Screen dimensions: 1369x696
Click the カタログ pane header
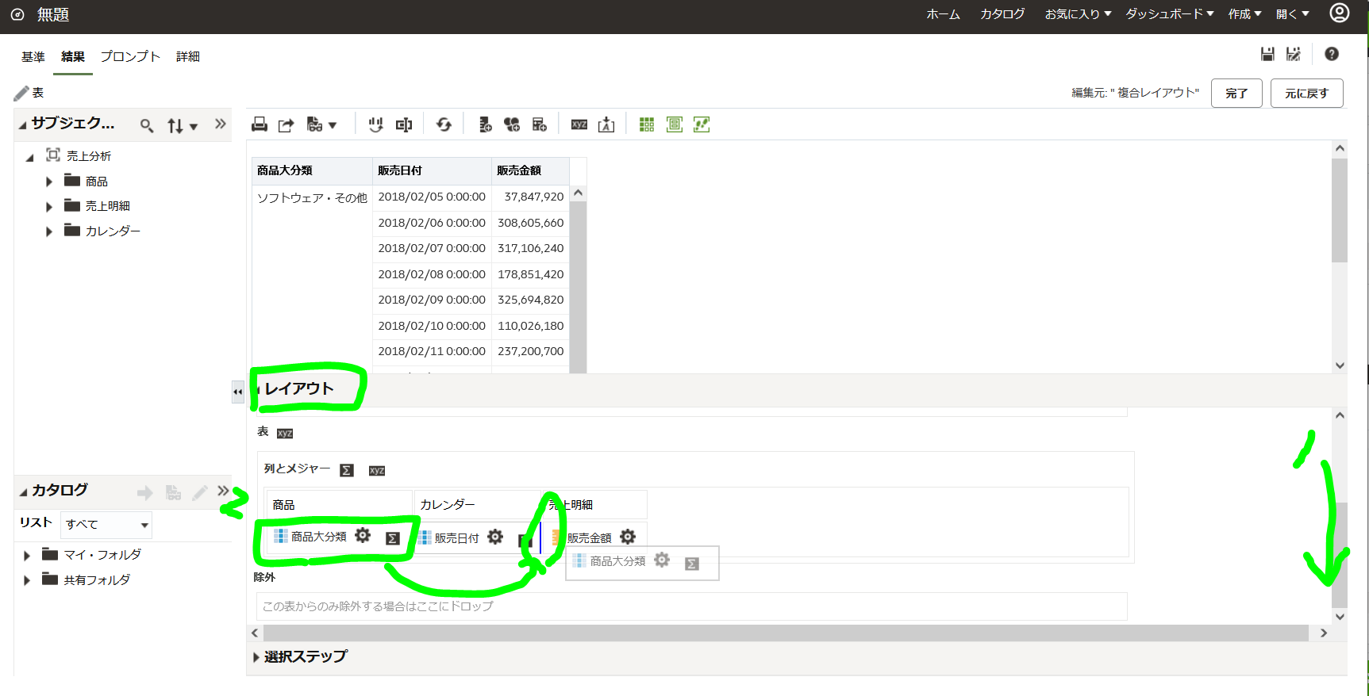tap(60, 491)
